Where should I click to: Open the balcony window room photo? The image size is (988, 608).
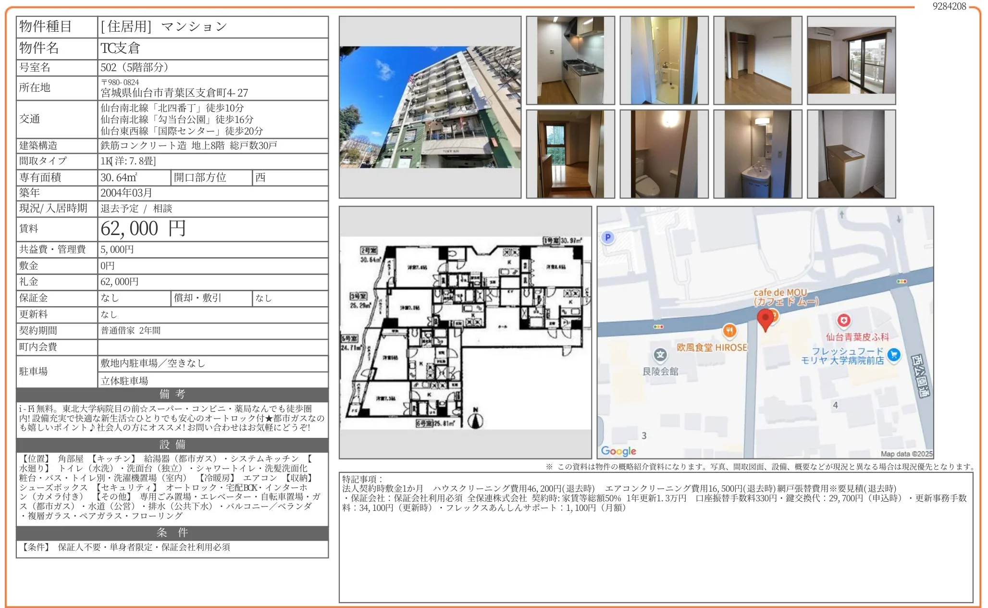pyautogui.click(x=851, y=60)
